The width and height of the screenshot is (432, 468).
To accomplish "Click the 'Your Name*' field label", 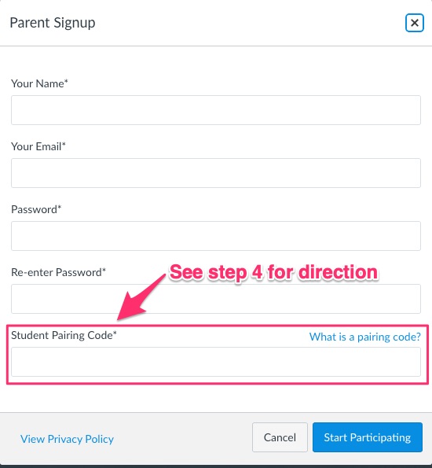I will pyautogui.click(x=39, y=83).
